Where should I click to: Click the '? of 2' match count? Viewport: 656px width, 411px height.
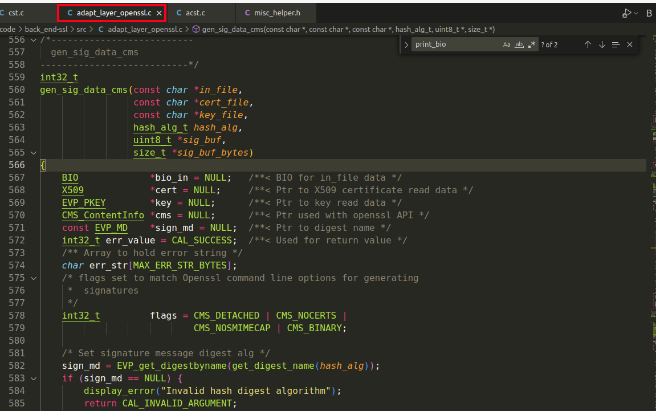[x=549, y=45]
